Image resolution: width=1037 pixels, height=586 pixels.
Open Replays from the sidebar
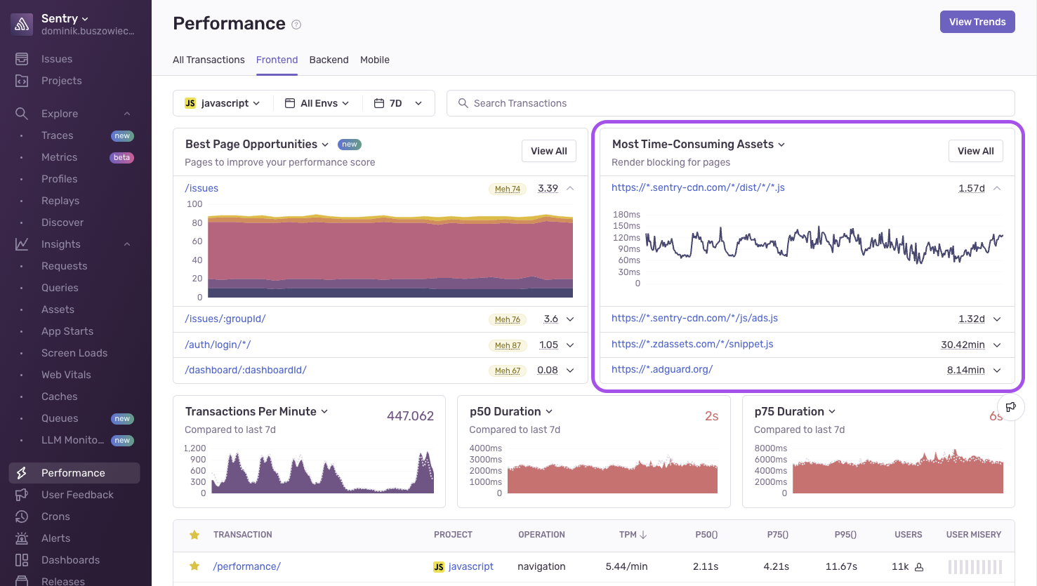point(61,200)
